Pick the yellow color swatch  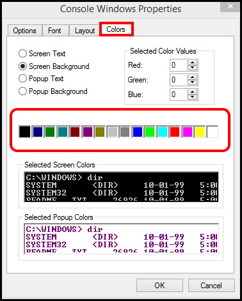coord(200,132)
